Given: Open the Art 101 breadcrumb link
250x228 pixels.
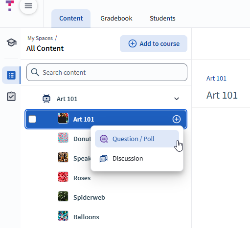Looking at the screenshot, I should [216, 79].
